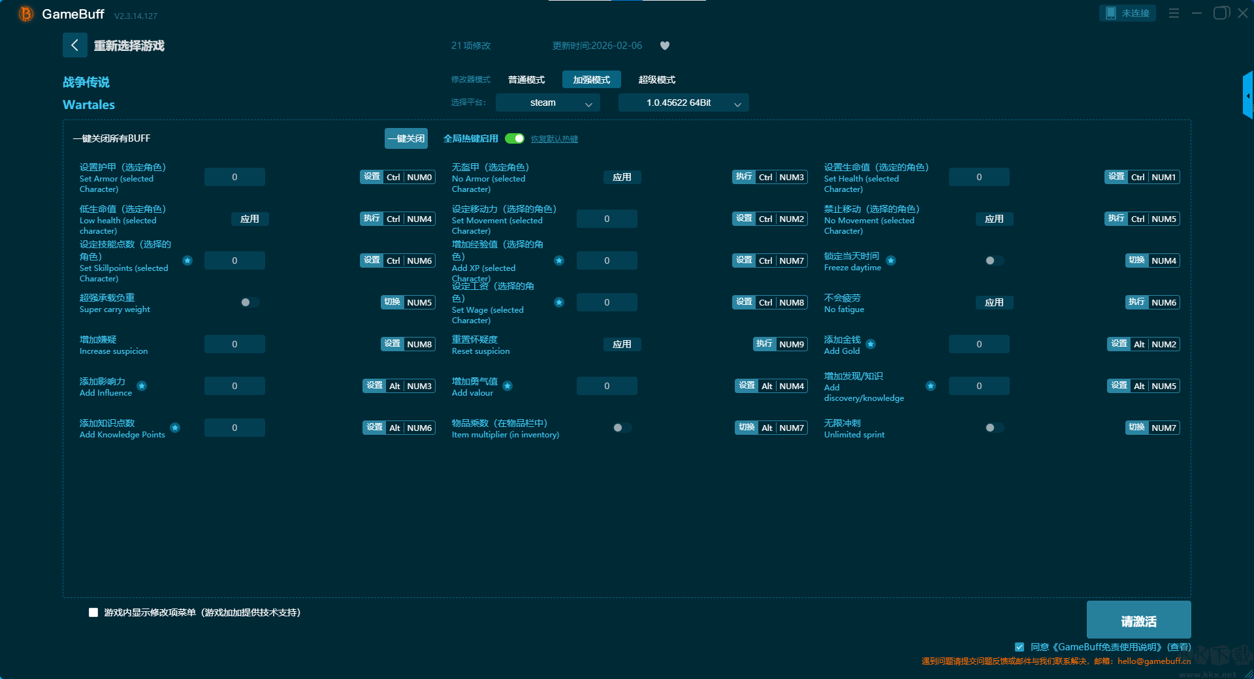Click the star icon beside Add Influence
Screen dimensions: 1254x679
[142, 386]
